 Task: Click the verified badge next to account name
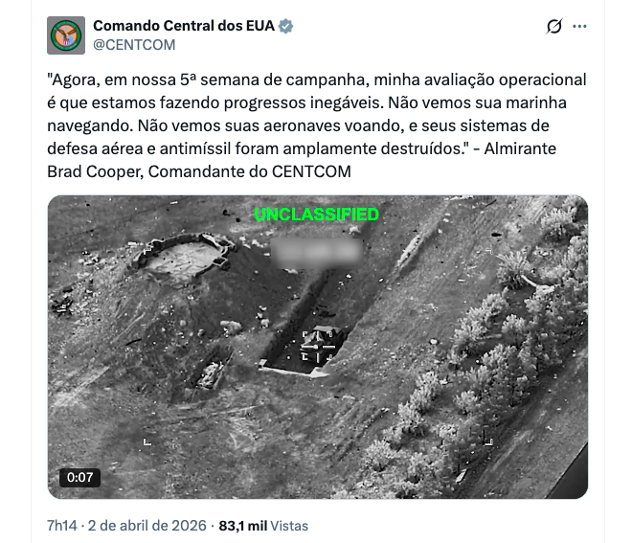click(285, 26)
